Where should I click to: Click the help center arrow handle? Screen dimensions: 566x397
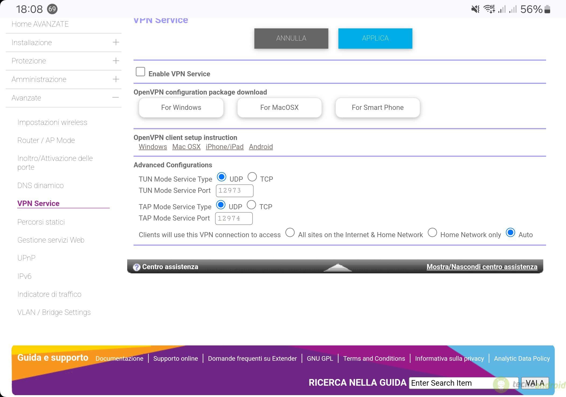click(x=338, y=268)
